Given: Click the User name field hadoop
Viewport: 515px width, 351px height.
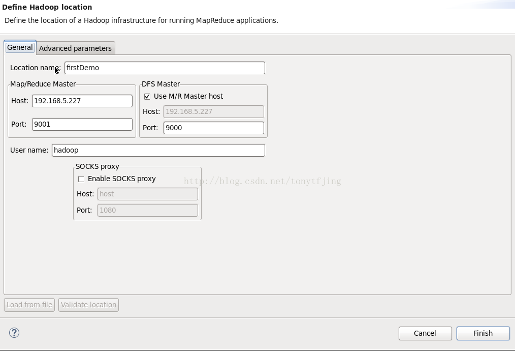Looking at the screenshot, I should click(x=158, y=150).
